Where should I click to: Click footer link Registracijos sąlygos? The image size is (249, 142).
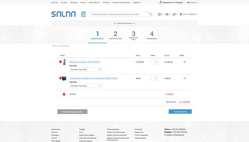(87, 135)
